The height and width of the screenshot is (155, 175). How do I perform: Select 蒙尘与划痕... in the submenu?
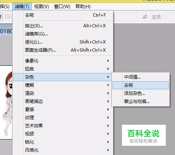coord(140,101)
